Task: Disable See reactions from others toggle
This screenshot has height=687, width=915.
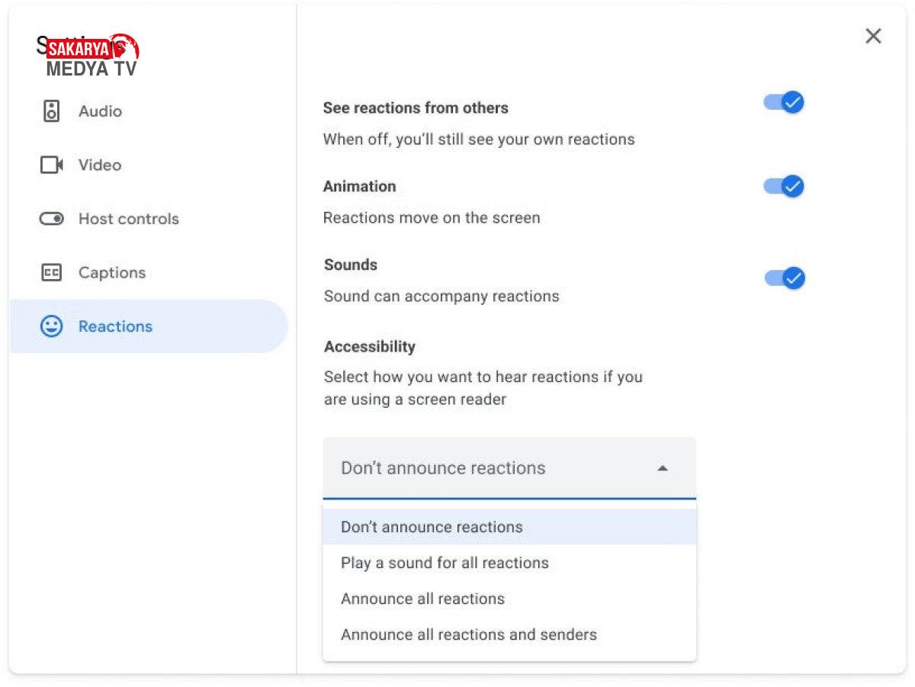Action: coord(784,103)
